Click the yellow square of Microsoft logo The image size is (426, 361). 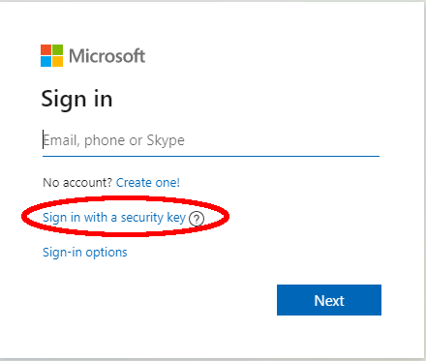click(x=57, y=62)
